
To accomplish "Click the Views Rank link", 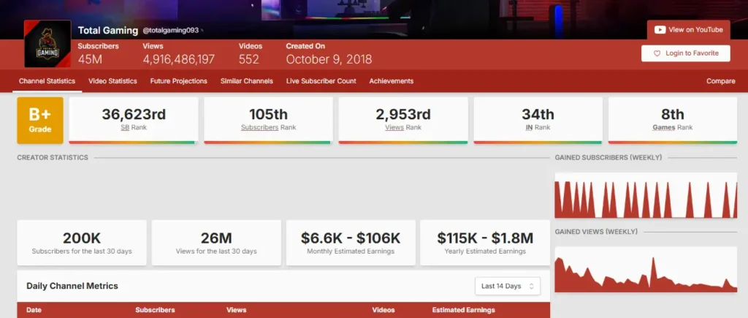I will click(394, 127).
